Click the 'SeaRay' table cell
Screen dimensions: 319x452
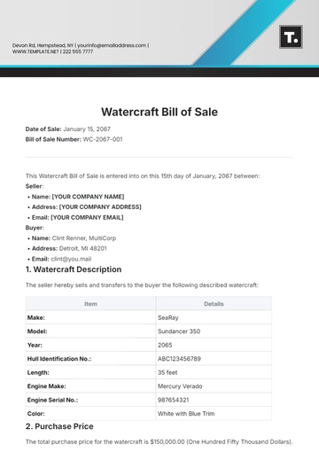point(214,317)
